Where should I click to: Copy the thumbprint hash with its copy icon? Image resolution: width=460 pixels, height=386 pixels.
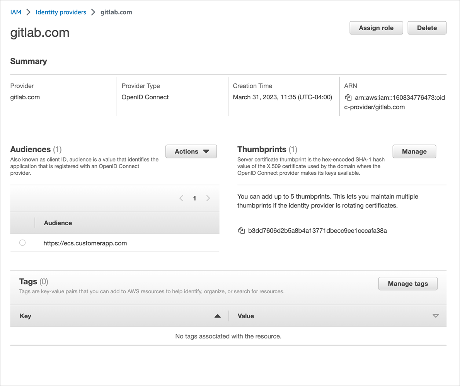241,231
